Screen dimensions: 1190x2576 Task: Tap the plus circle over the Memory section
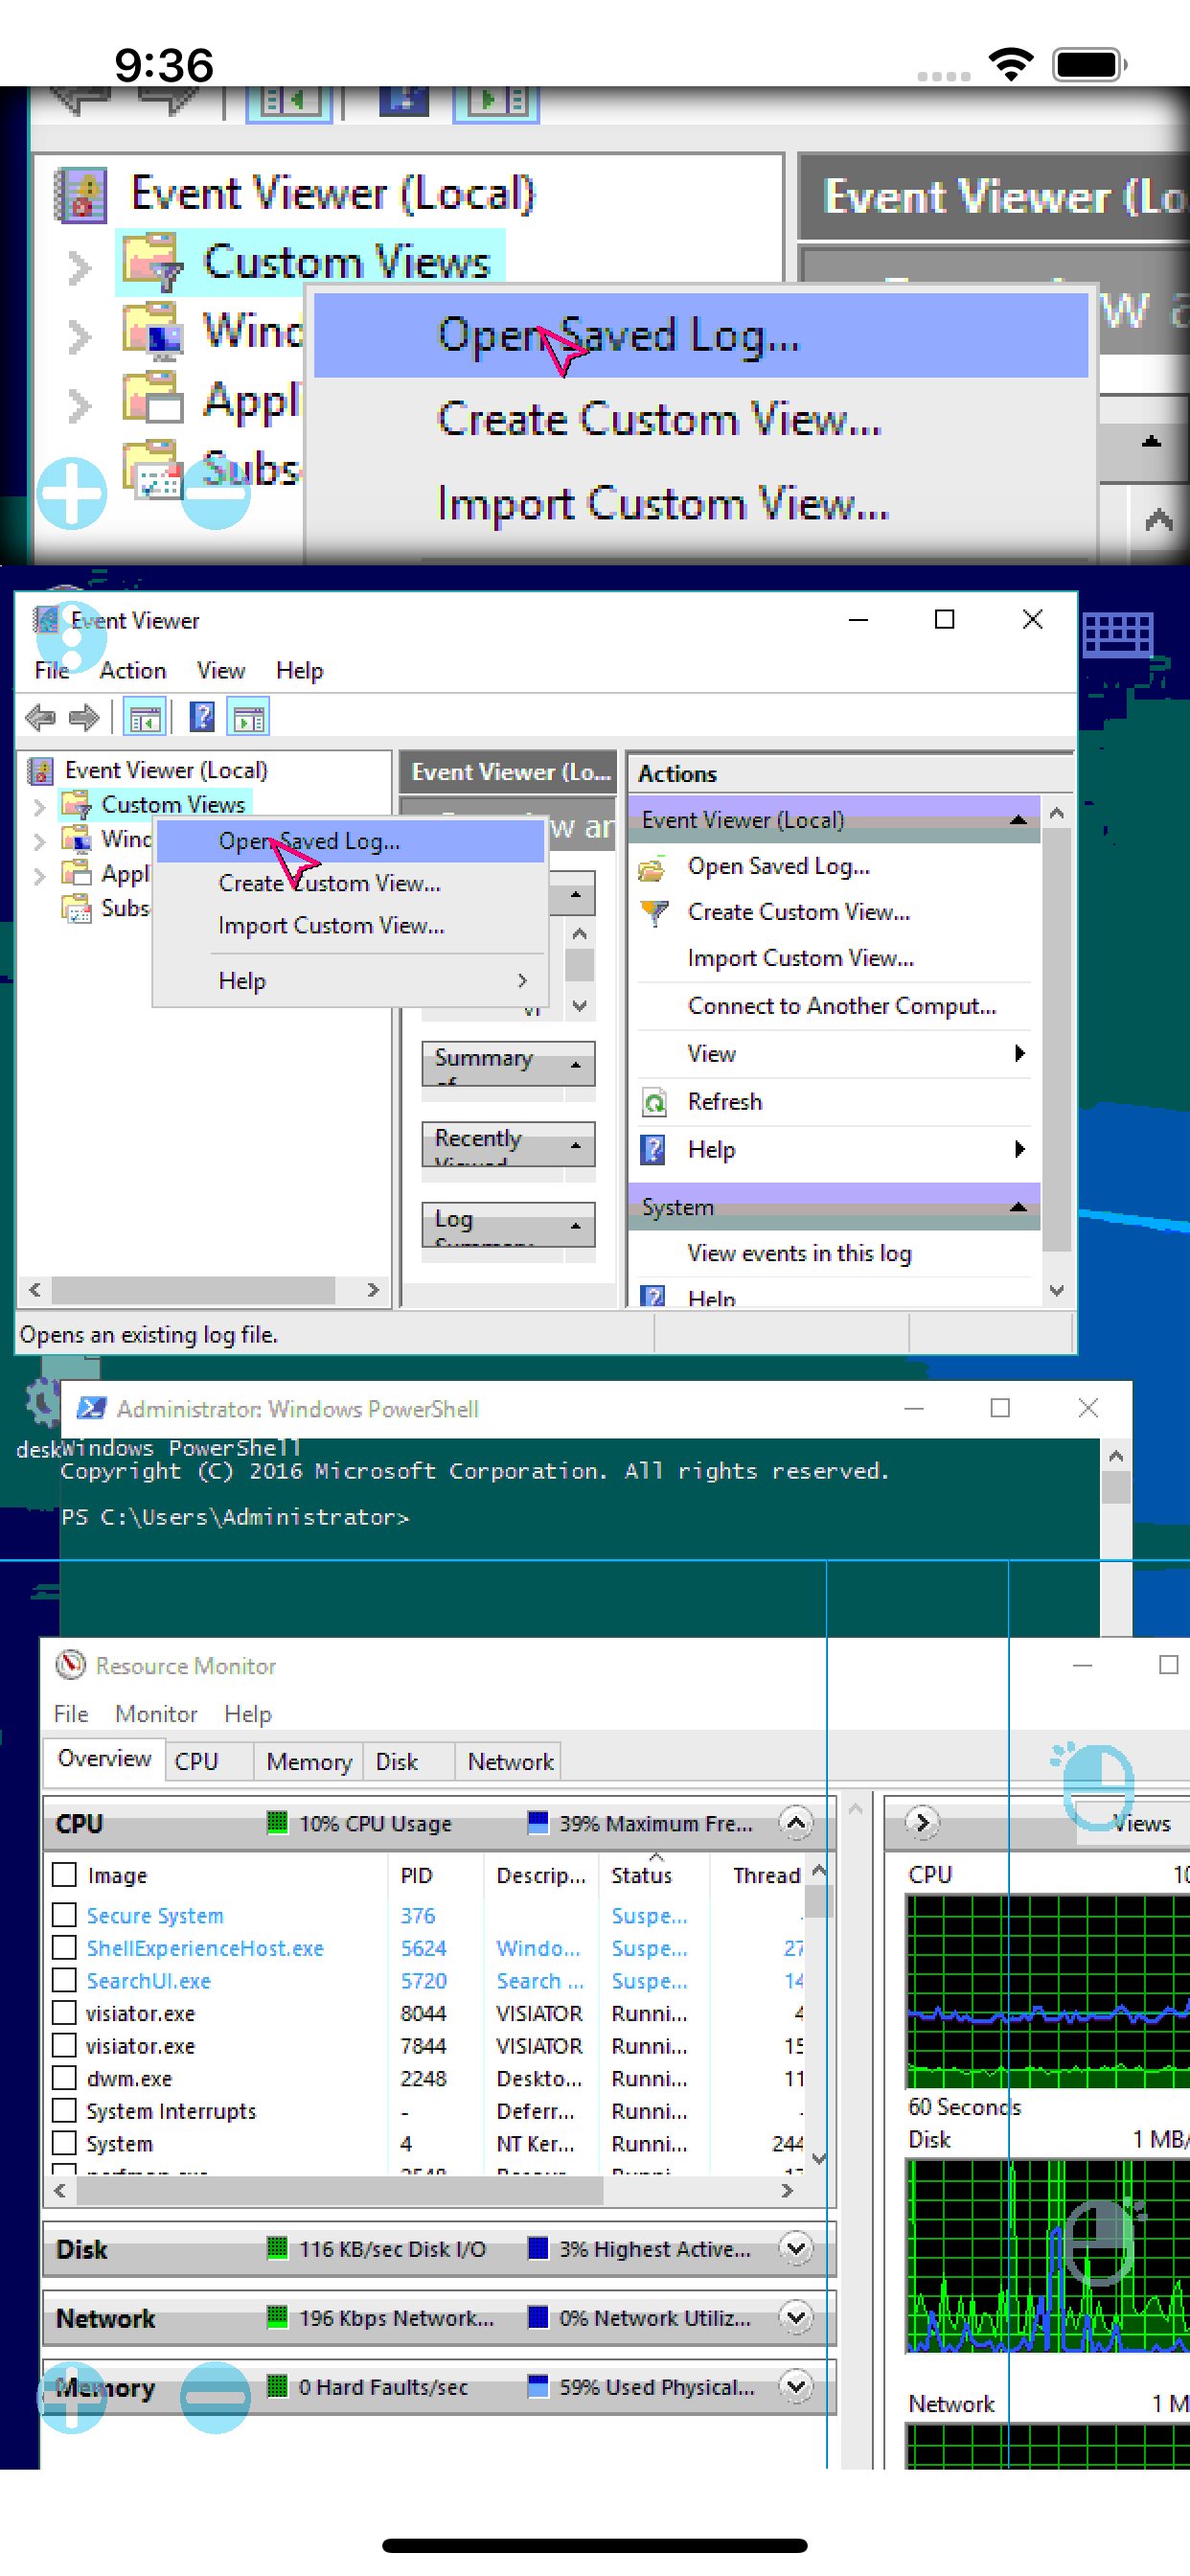pos(72,2398)
